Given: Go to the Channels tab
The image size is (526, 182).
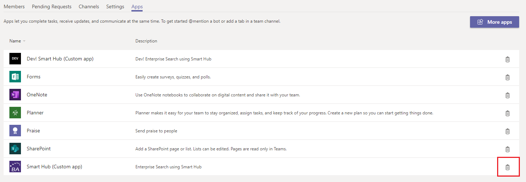Looking at the screenshot, I should pos(89,6).
